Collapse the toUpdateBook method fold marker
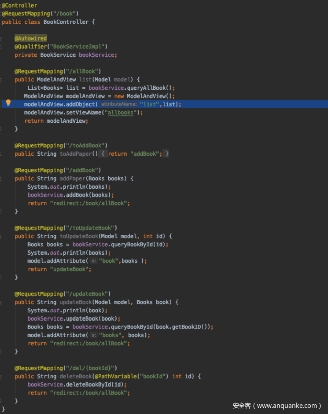The width and height of the screenshot is (328, 414). click(1, 236)
